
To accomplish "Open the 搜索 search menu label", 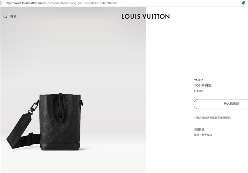I will (13, 17).
